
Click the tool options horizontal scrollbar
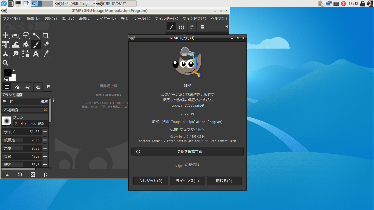coord(18,169)
